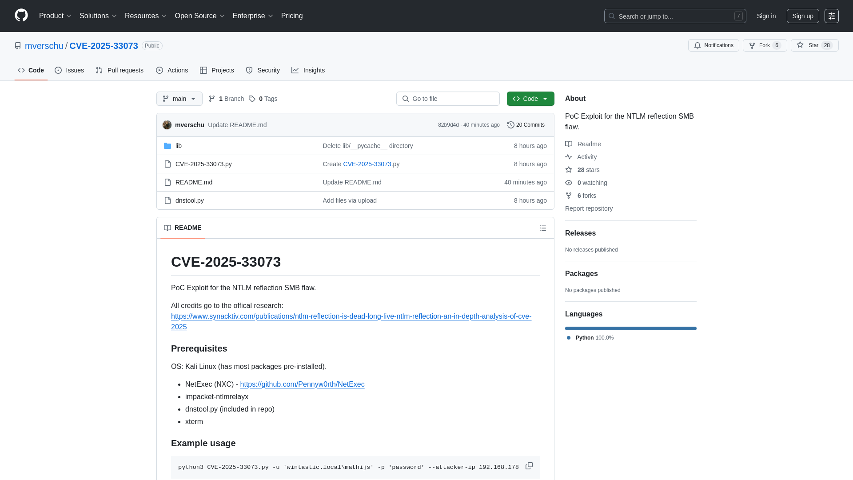View the 0 watching link

(586, 183)
